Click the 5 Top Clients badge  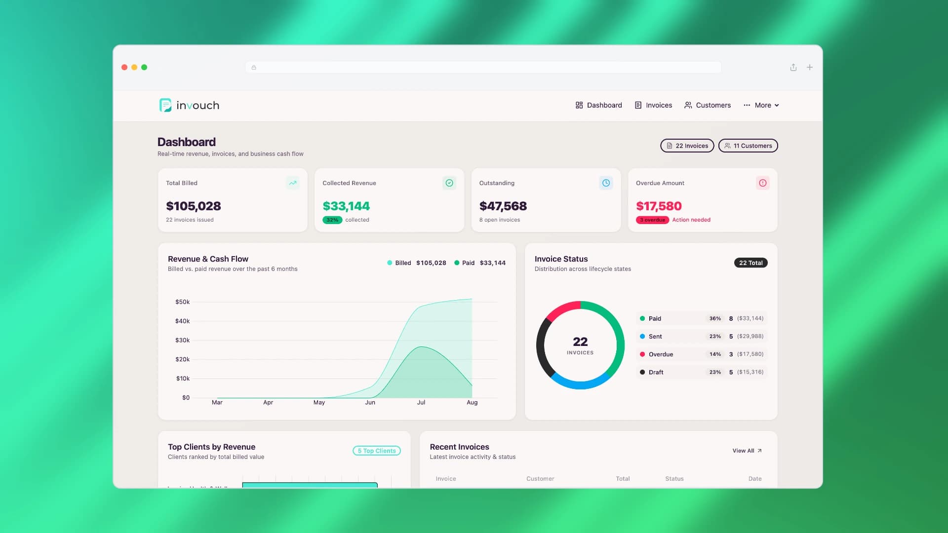pos(377,451)
